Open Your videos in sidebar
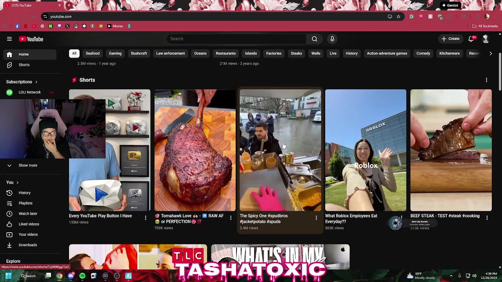This screenshot has width=502, height=282. click(x=30, y=234)
